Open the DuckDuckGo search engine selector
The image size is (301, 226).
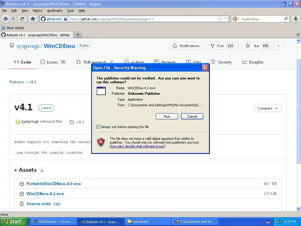point(236,19)
